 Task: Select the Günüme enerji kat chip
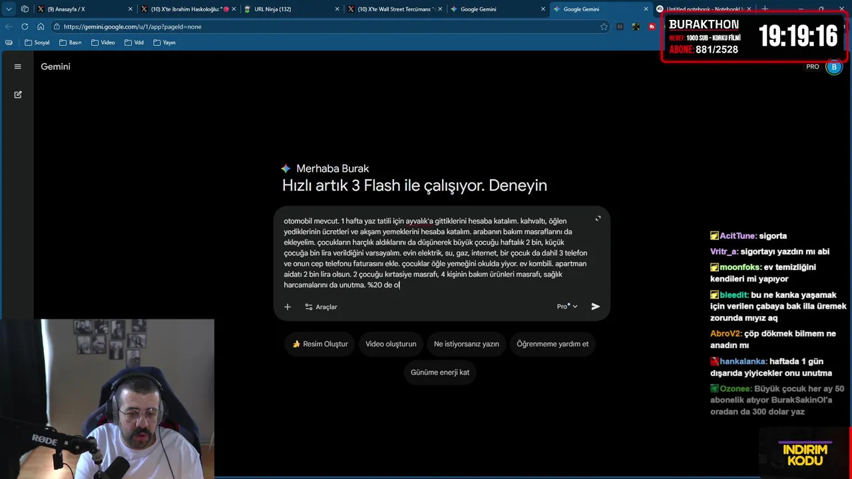pos(440,372)
